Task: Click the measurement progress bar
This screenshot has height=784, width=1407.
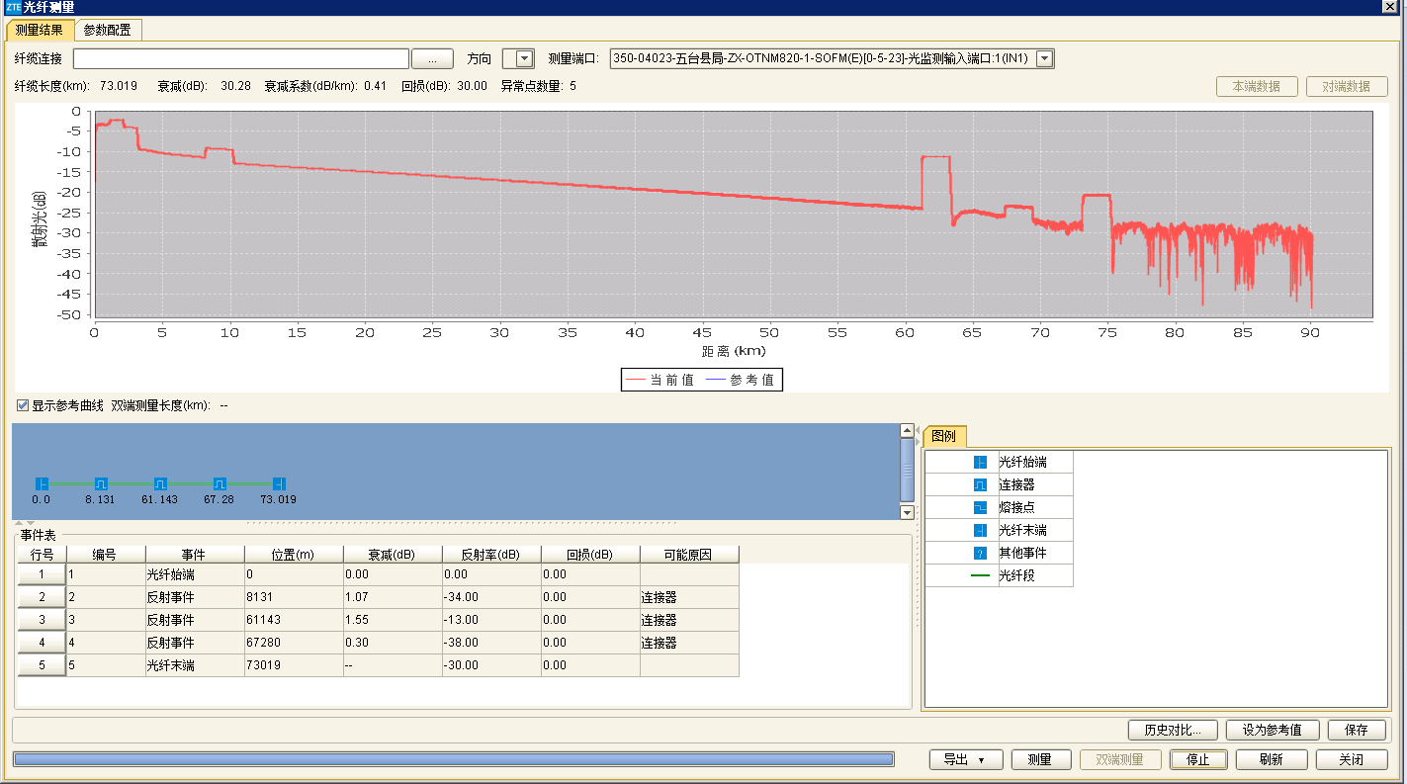Action: (x=453, y=759)
